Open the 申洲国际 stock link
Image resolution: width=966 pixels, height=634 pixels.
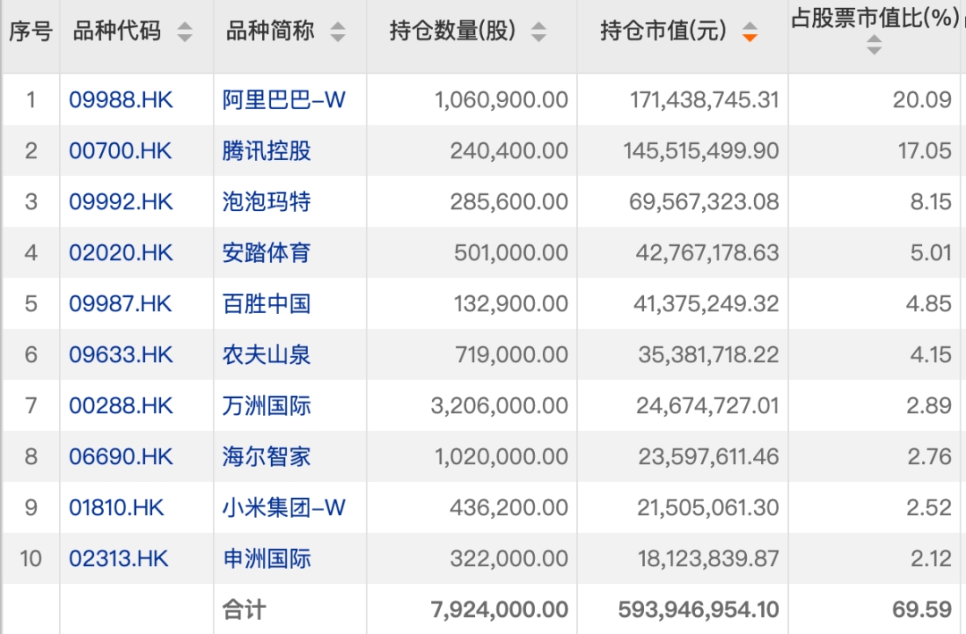click(267, 559)
